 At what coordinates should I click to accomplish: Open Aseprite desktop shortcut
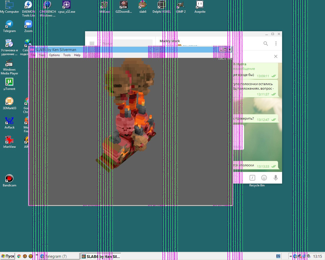point(200,7)
